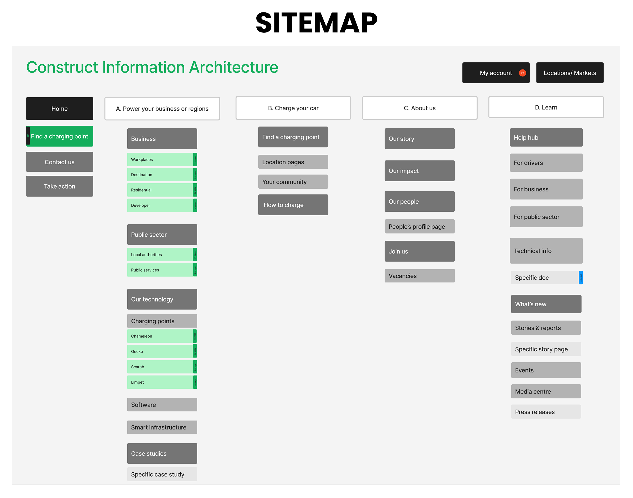
Task: Select the Our impact box
Action: pos(419,171)
